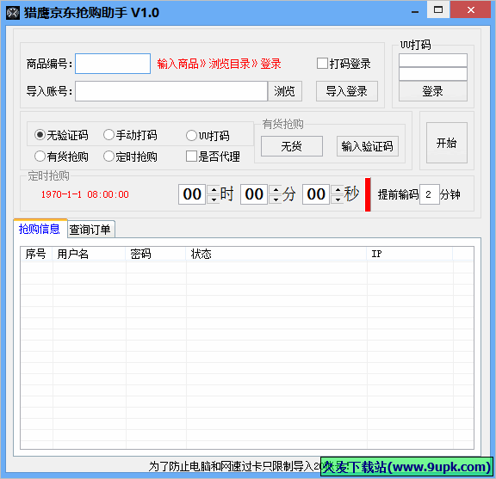The height and width of the screenshot is (479, 496).
Task: Close the 猎鹰京东抢购助手 window
Action: point(470,9)
